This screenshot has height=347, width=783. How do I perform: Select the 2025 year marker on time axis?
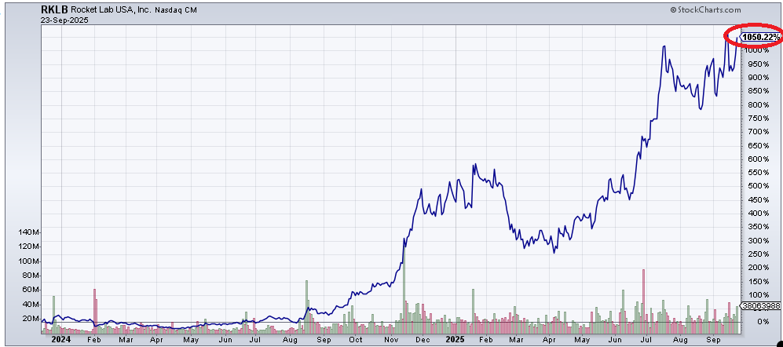click(x=453, y=340)
